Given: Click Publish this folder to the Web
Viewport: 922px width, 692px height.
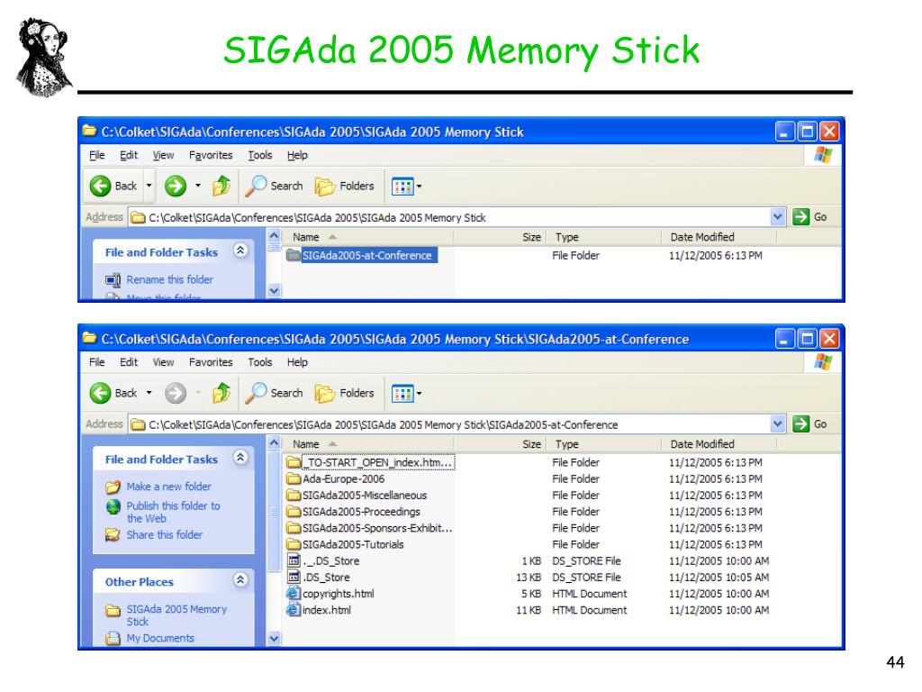Looking at the screenshot, I should (174, 513).
